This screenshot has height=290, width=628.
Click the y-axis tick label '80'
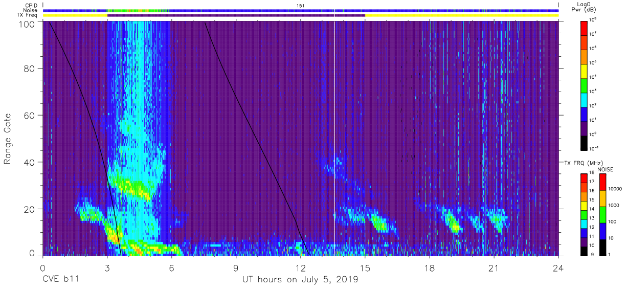[29, 69]
